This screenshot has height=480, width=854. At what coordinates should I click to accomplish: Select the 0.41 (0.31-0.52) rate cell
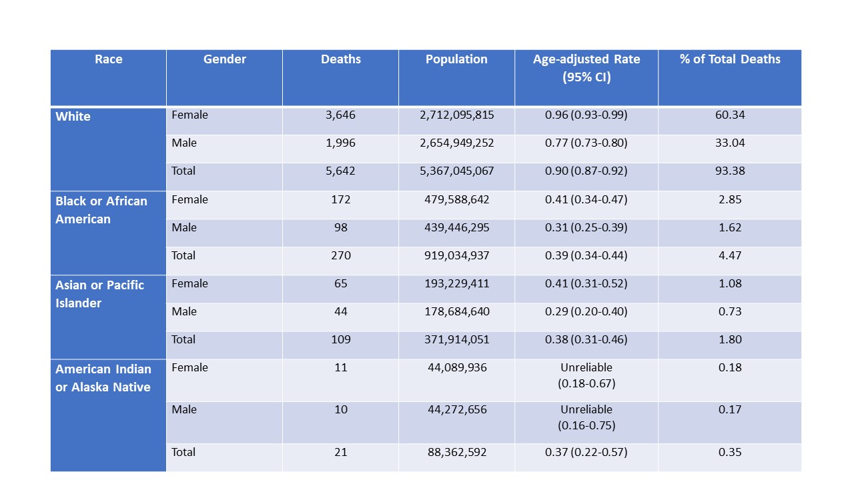point(586,284)
